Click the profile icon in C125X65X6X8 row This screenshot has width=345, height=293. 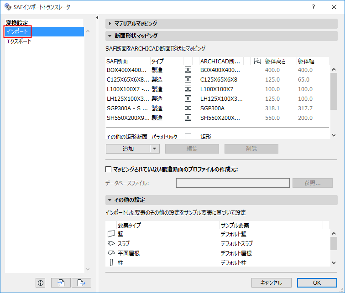188,79
